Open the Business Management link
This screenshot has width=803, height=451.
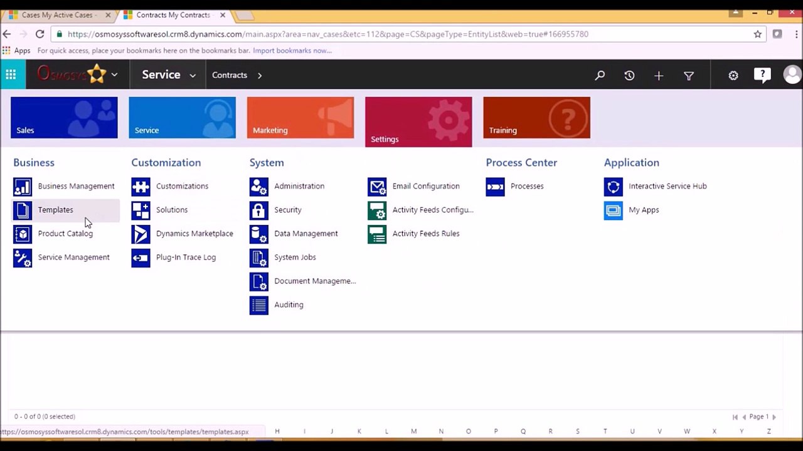(x=76, y=186)
